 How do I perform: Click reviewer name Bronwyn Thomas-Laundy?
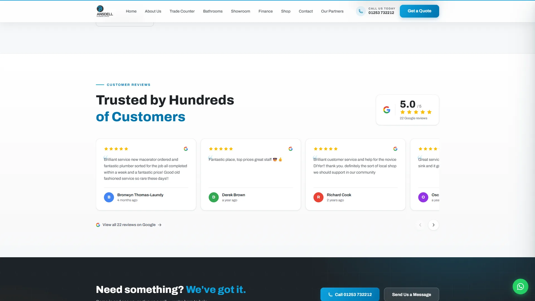click(x=140, y=195)
